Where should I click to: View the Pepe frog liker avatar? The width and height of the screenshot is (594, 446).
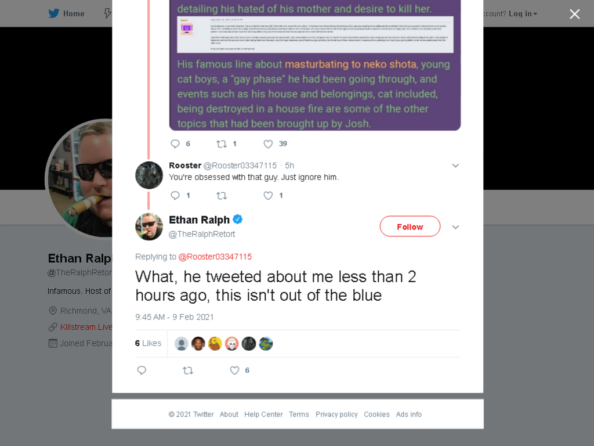tap(266, 344)
